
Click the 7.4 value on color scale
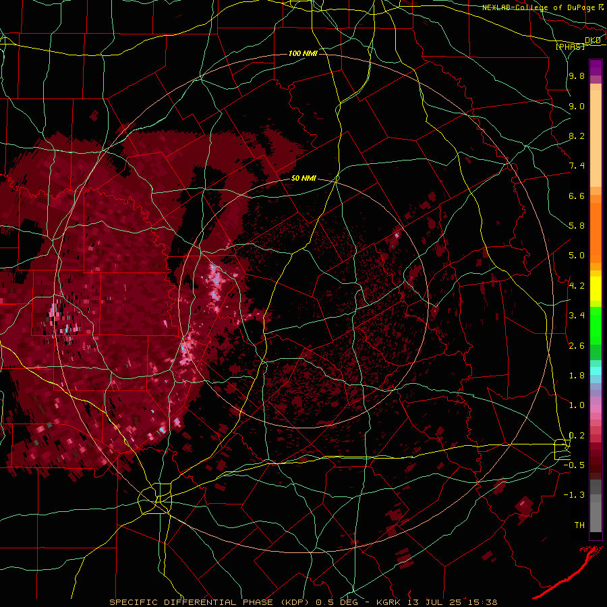(577, 166)
